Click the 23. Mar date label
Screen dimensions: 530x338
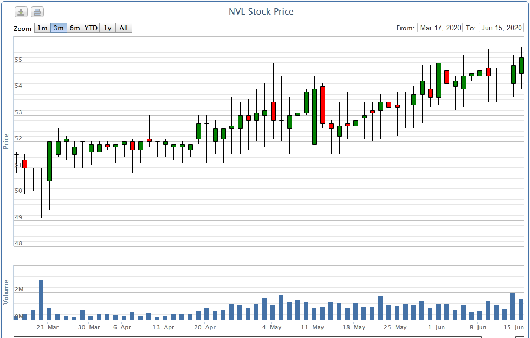pyautogui.click(x=48, y=327)
